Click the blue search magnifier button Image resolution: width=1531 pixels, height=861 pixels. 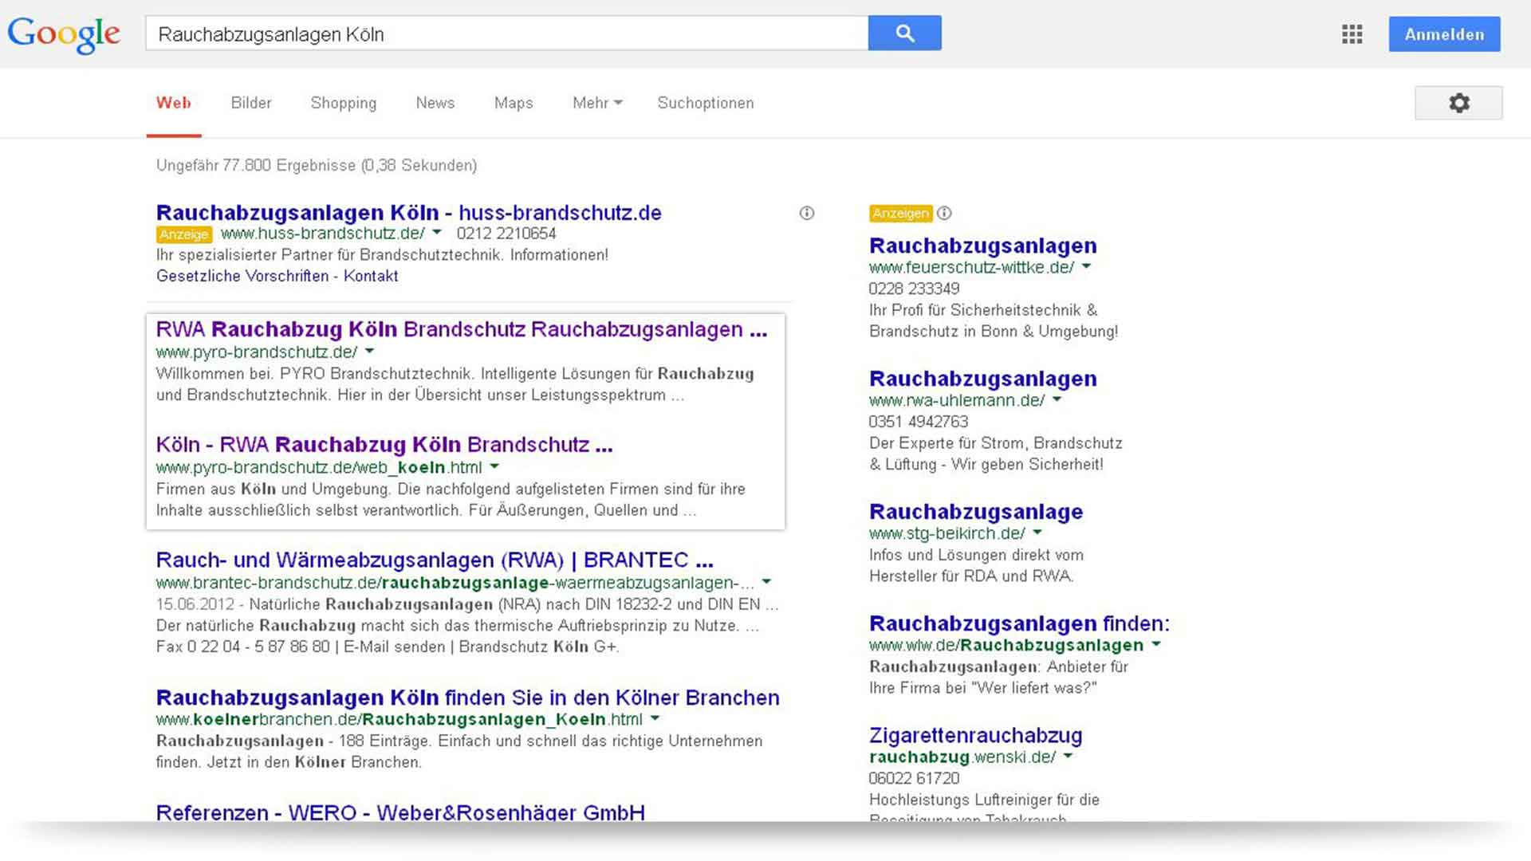(905, 33)
